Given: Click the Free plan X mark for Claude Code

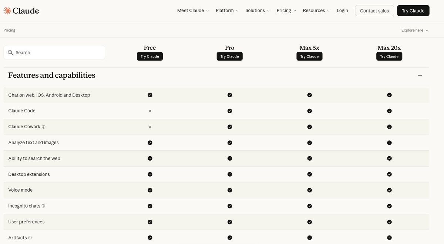Looking at the screenshot, I should [150, 111].
